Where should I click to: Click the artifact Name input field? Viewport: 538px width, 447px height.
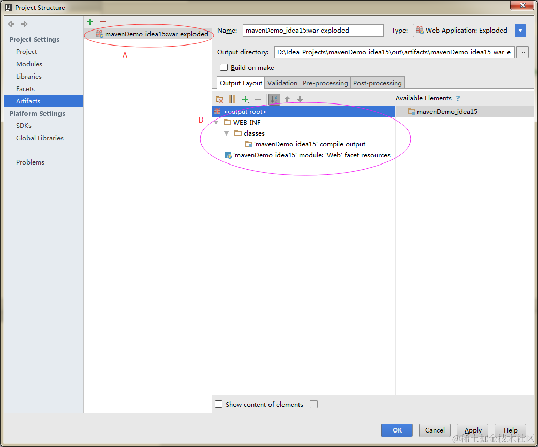pos(313,31)
